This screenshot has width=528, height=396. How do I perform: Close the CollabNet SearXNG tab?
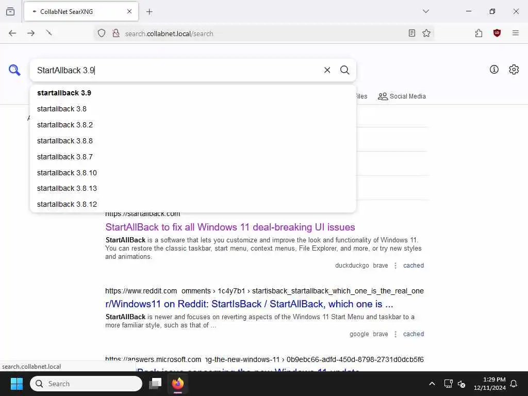pyautogui.click(x=129, y=11)
